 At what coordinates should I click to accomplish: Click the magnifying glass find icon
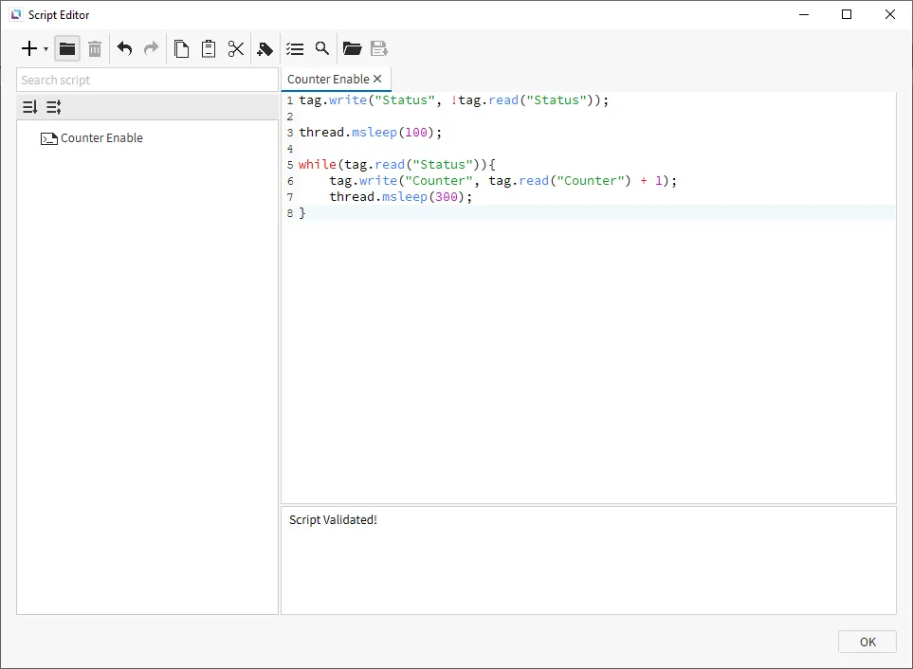point(322,48)
